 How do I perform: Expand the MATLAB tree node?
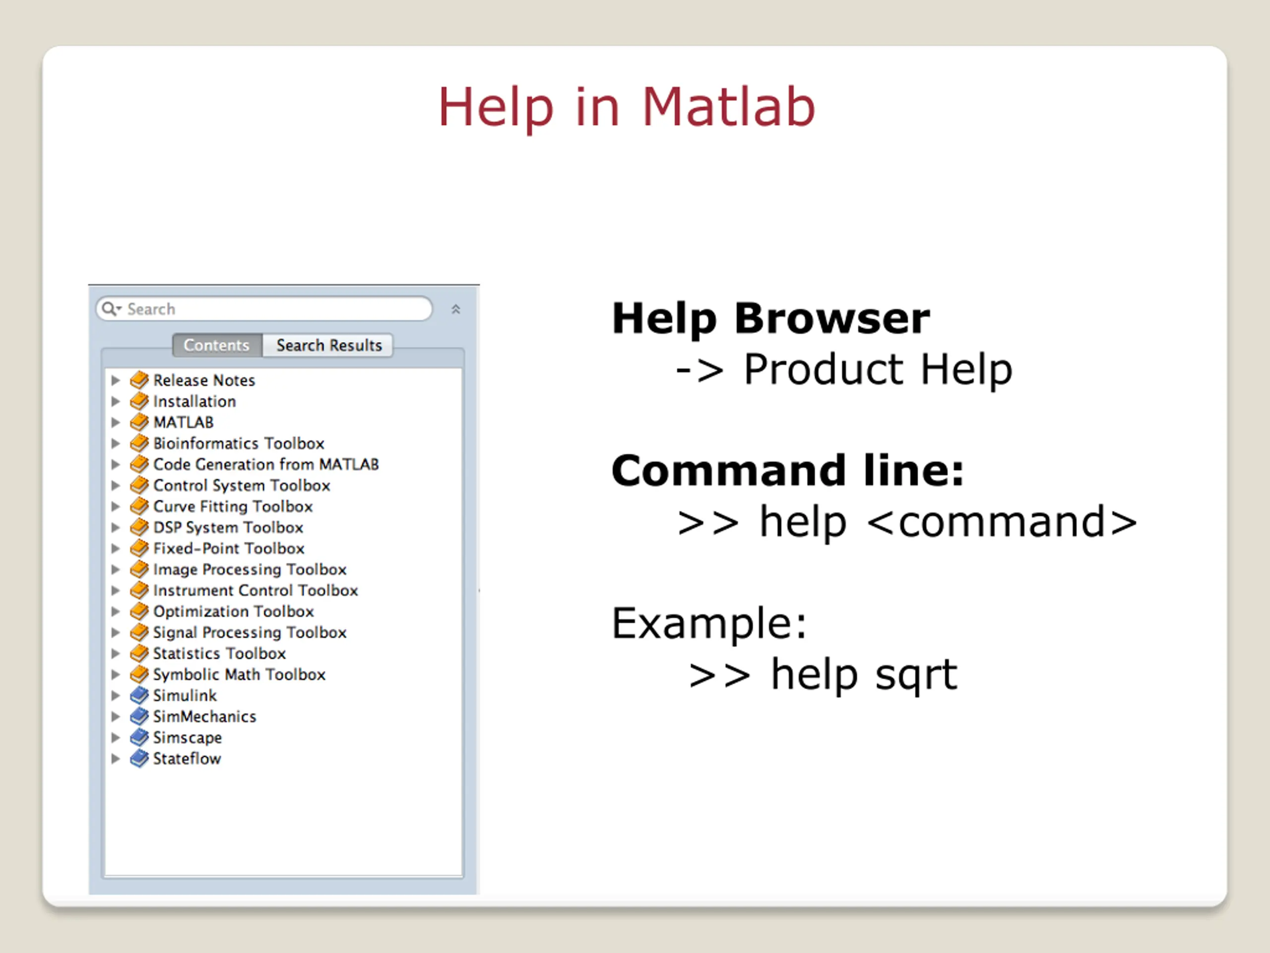[x=116, y=422]
